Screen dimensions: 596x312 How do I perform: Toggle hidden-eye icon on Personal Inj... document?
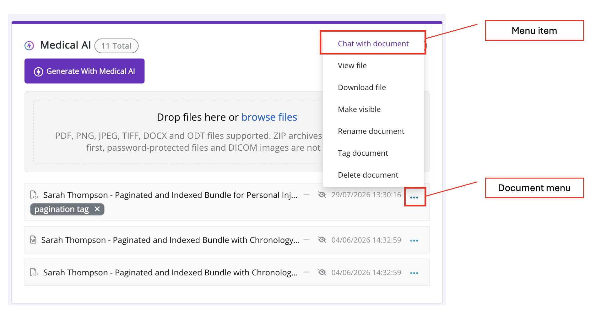[x=322, y=195]
